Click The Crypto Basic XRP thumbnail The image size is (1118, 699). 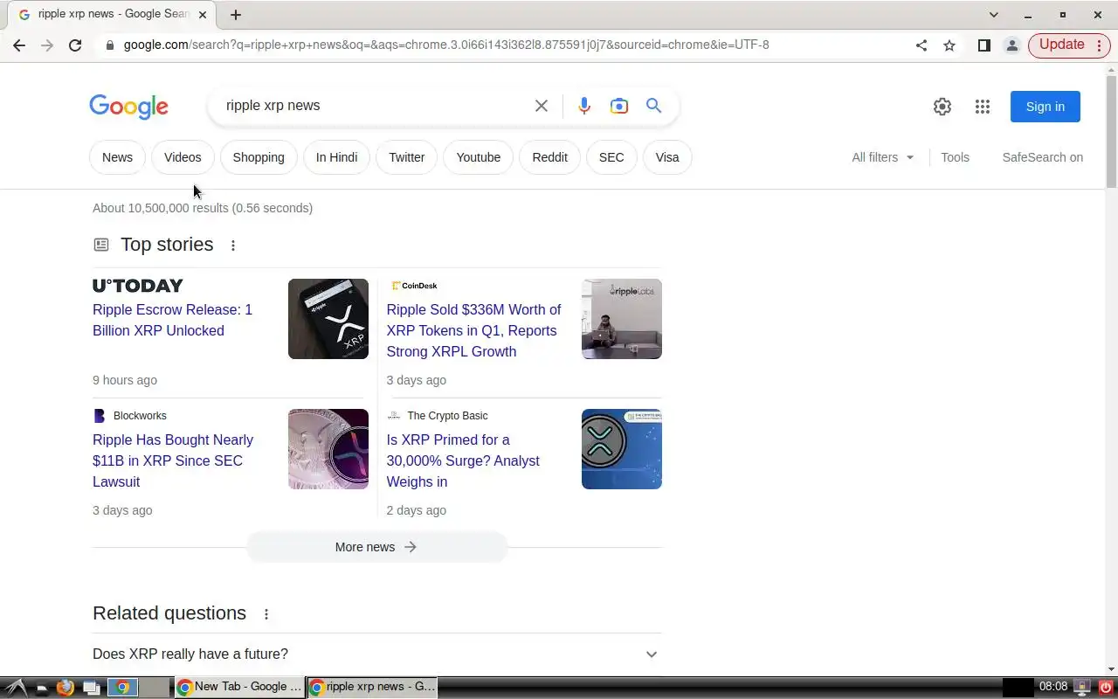point(622,449)
